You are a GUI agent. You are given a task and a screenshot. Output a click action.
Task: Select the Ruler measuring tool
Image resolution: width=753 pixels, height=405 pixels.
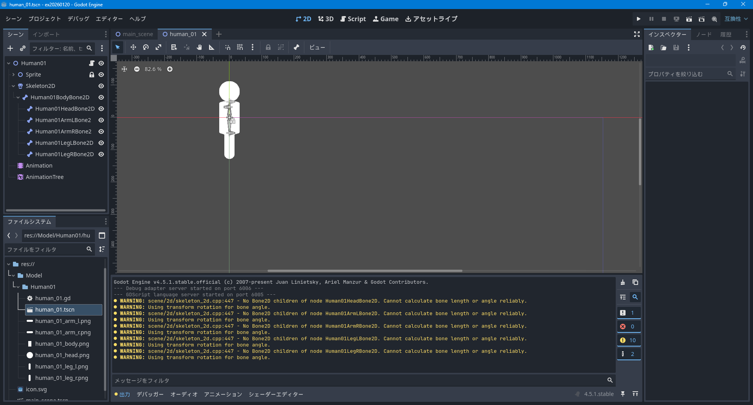click(x=212, y=47)
